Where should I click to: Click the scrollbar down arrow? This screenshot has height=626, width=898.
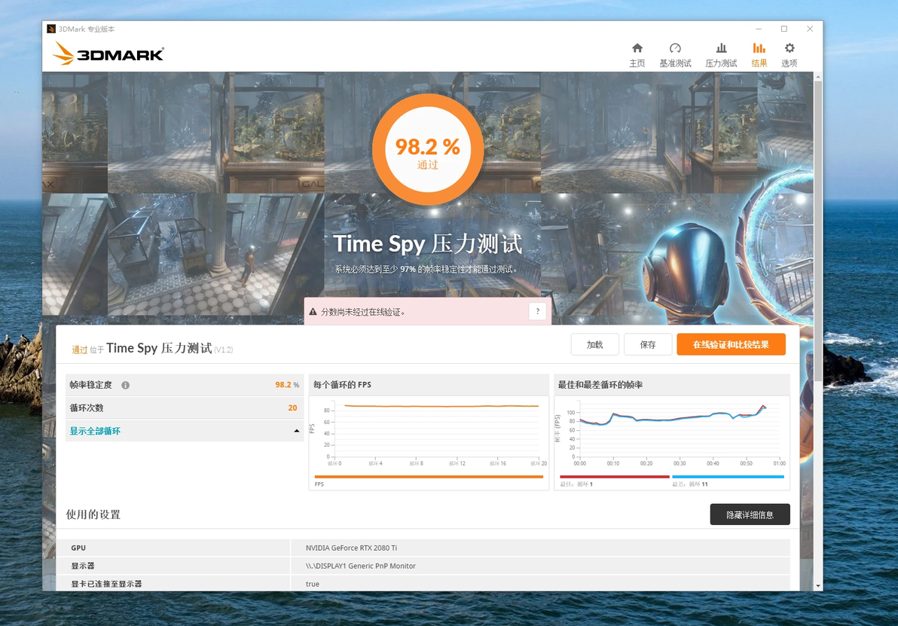(x=818, y=586)
